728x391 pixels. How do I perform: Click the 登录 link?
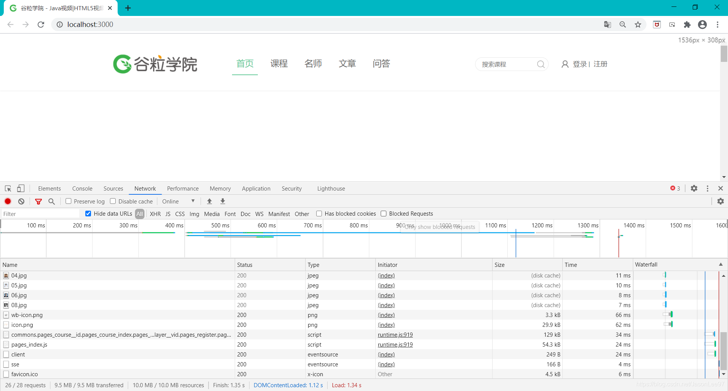[580, 64]
